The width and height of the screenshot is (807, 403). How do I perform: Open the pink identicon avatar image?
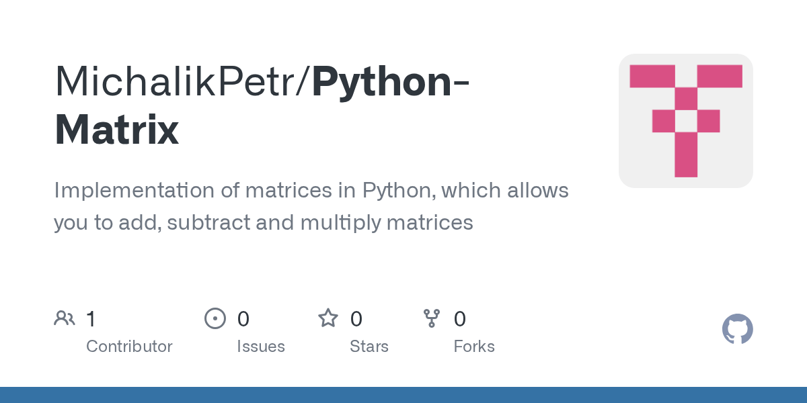pyautogui.click(x=685, y=121)
